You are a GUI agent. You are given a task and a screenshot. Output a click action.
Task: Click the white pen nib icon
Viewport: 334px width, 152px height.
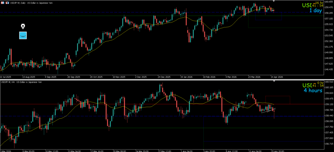coord(23,26)
